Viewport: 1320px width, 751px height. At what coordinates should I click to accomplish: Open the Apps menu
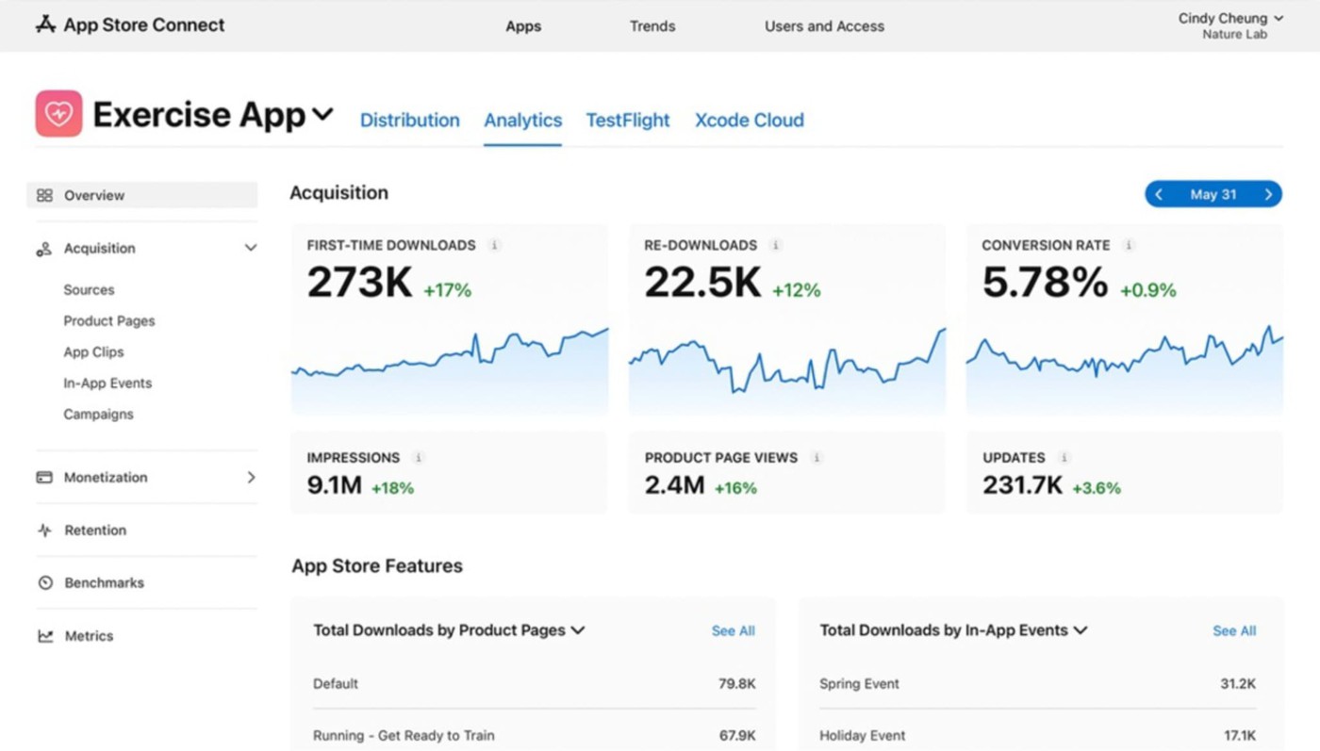(x=523, y=26)
